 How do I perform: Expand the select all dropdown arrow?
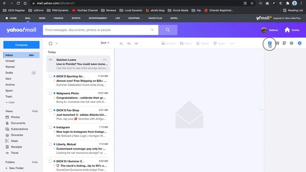click(56, 43)
